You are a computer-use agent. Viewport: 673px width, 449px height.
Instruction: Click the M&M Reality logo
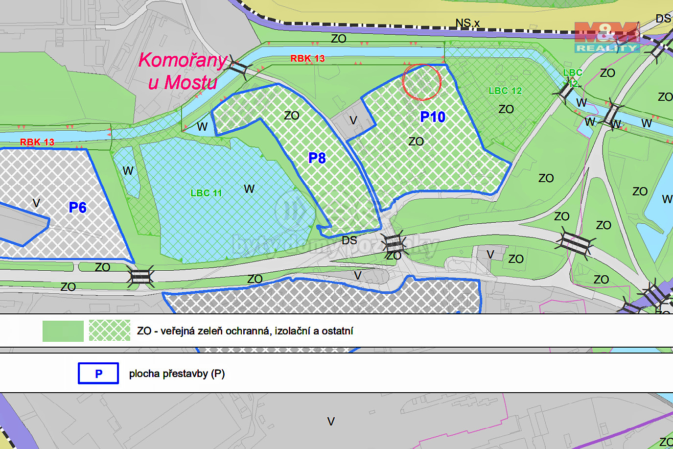coord(607,37)
